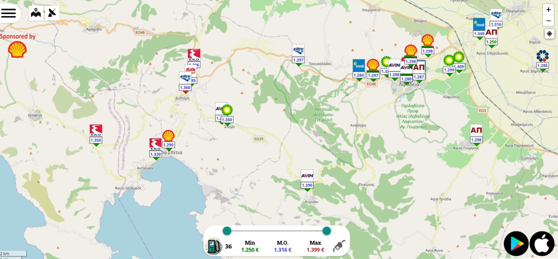Select the station priced 1.285
The width and height of the screenshot is (558, 259).
(543, 60)
